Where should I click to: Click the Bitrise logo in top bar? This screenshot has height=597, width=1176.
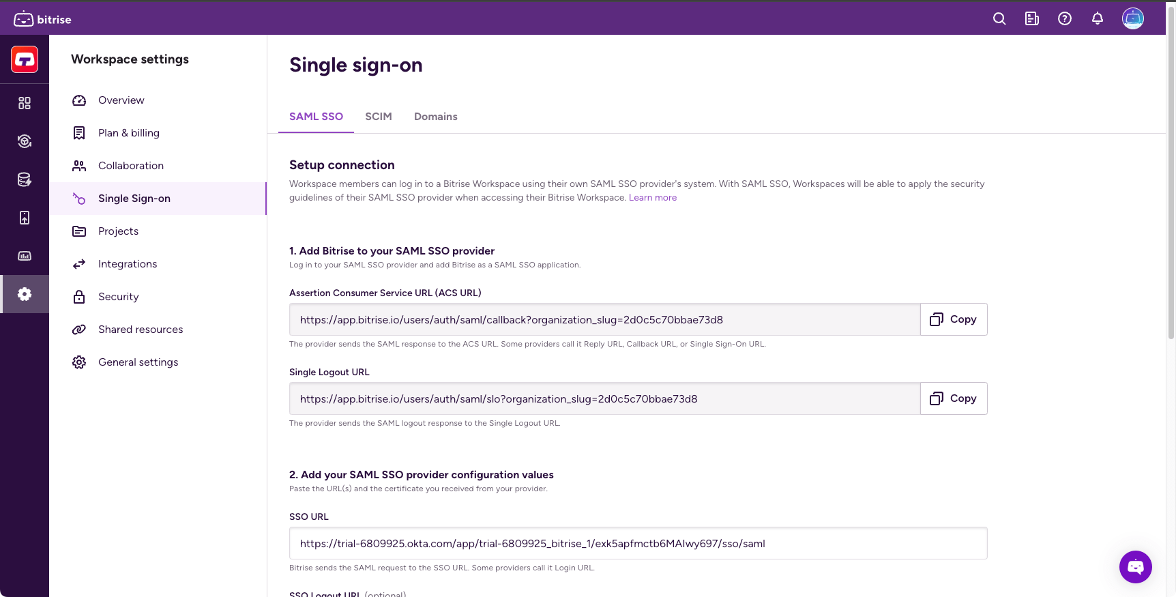pyautogui.click(x=42, y=19)
